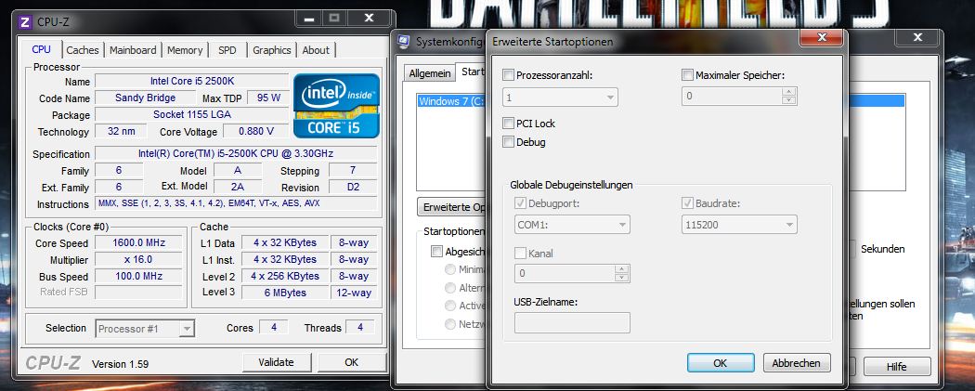Increase Maximaler Speicher value with up arrow
The image size is (975, 391).
(x=789, y=92)
